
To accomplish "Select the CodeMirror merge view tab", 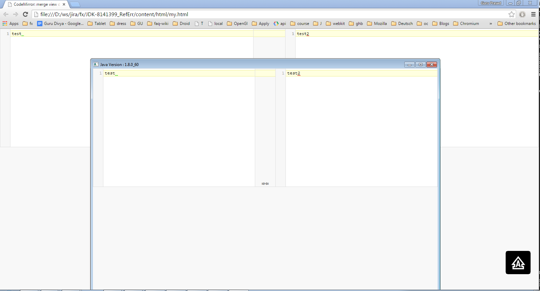I will click(36, 4).
